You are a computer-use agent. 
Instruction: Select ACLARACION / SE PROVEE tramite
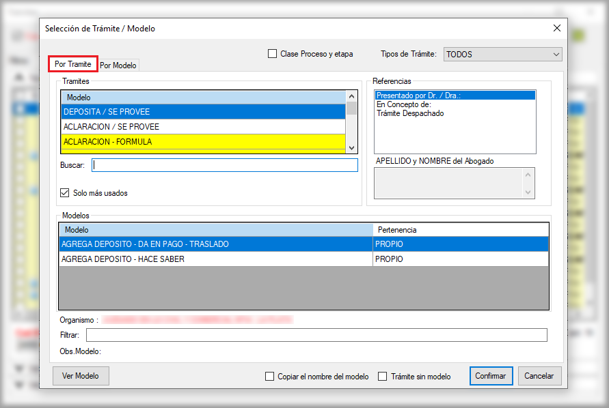203,127
